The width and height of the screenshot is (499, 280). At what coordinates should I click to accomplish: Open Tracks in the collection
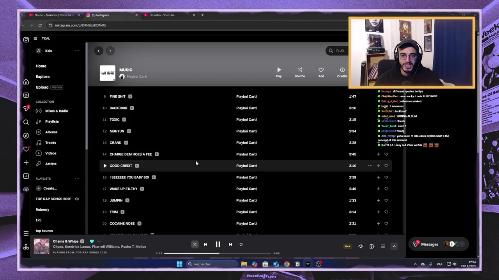point(51,143)
